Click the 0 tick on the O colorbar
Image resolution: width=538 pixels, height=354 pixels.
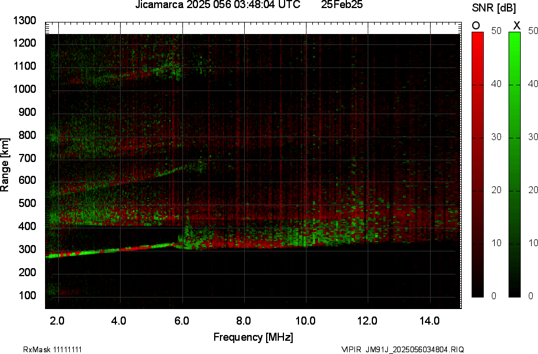tap(494, 296)
